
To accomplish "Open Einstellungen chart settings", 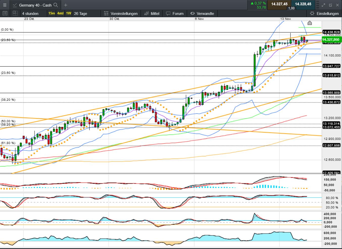I will (x=324, y=13).
